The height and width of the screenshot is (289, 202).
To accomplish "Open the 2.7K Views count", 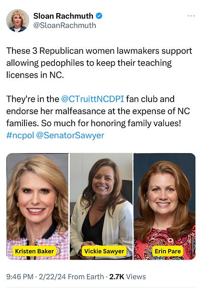I will coord(127,276).
